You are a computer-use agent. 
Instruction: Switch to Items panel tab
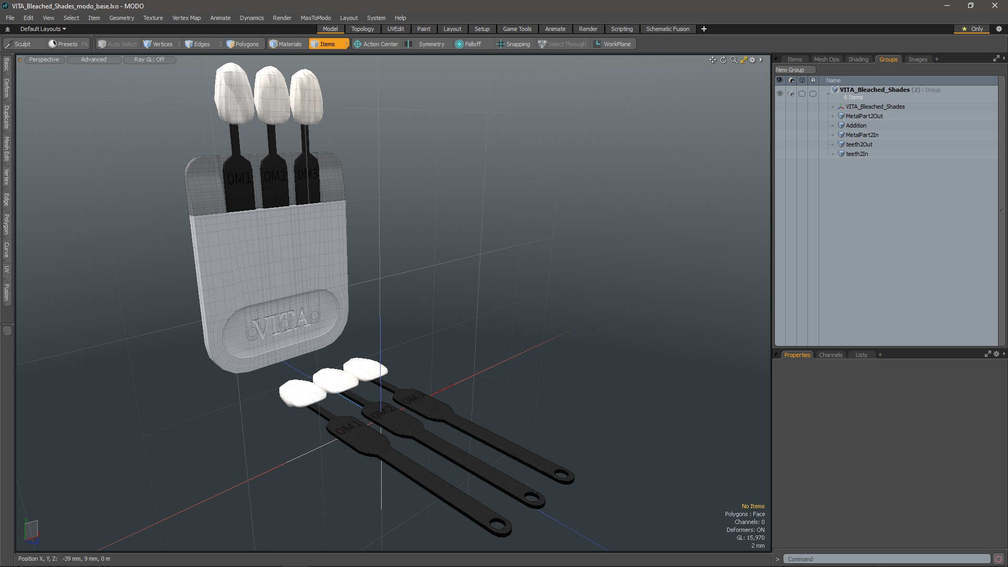(x=794, y=59)
